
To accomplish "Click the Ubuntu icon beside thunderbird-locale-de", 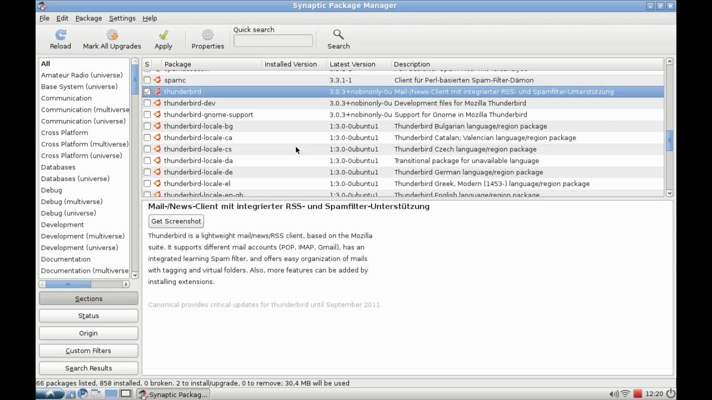I will (x=157, y=172).
